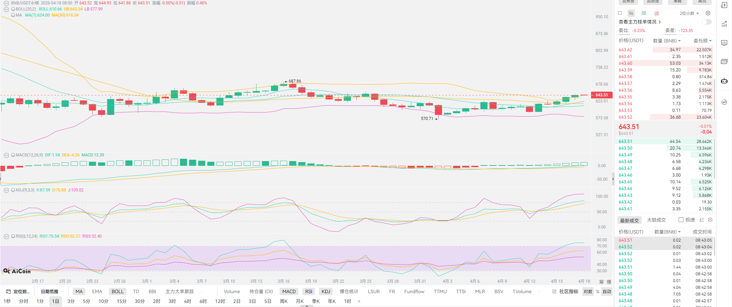
Task: Show only sell orders (red list icon)
Action: (x=657, y=13)
